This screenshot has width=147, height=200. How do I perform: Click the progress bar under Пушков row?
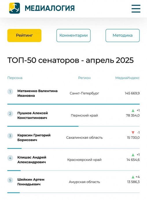73,126
